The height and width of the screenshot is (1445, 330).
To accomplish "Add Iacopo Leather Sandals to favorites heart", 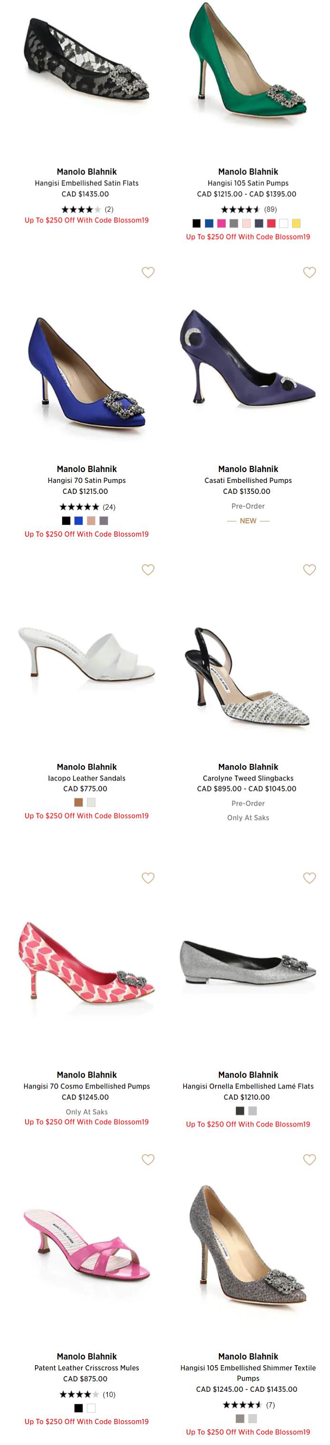I will point(148,569).
